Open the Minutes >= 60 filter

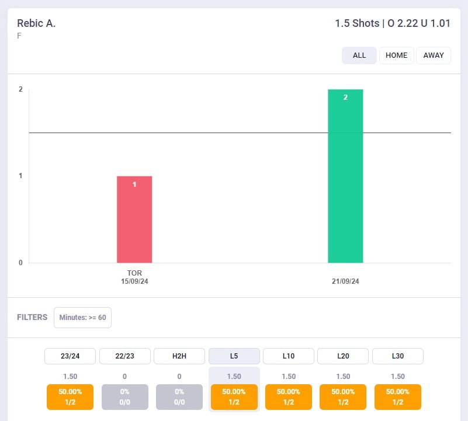pos(83,318)
